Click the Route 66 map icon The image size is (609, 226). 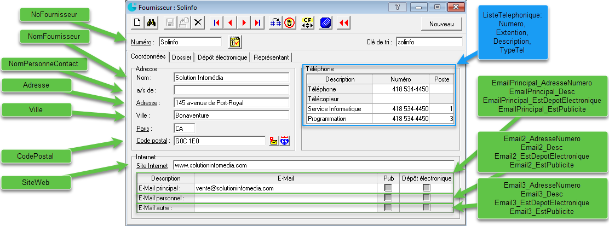(x=284, y=141)
